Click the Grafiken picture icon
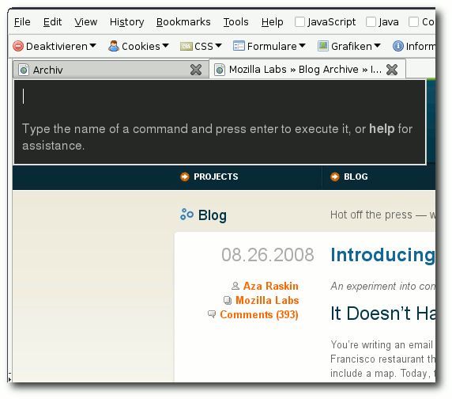The width and height of the screenshot is (452, 399). (323, 46)
